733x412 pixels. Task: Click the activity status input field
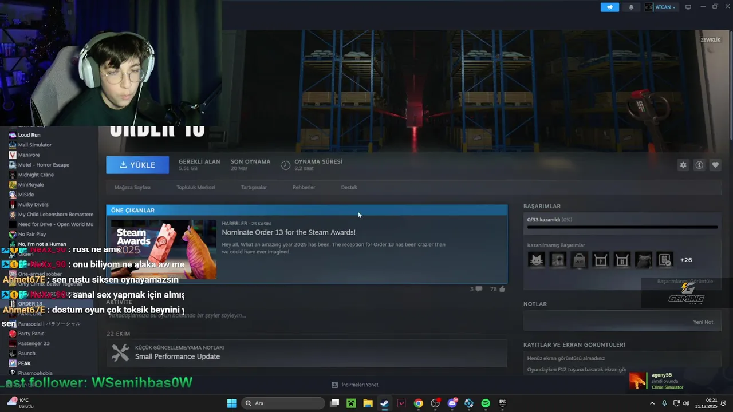[x=306, y=315]
